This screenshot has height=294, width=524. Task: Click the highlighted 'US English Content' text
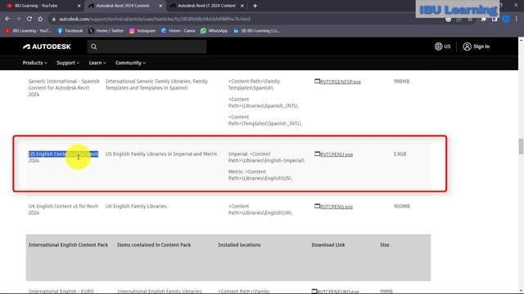[64, 154]
